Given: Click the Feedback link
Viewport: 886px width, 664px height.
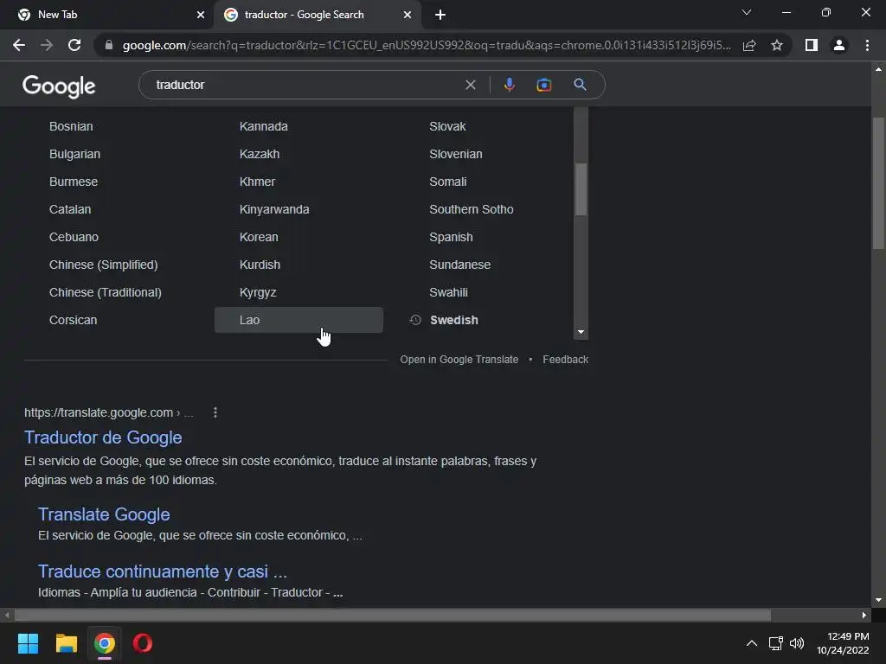Looking at the screenshot, I should [x=566, y=360].
